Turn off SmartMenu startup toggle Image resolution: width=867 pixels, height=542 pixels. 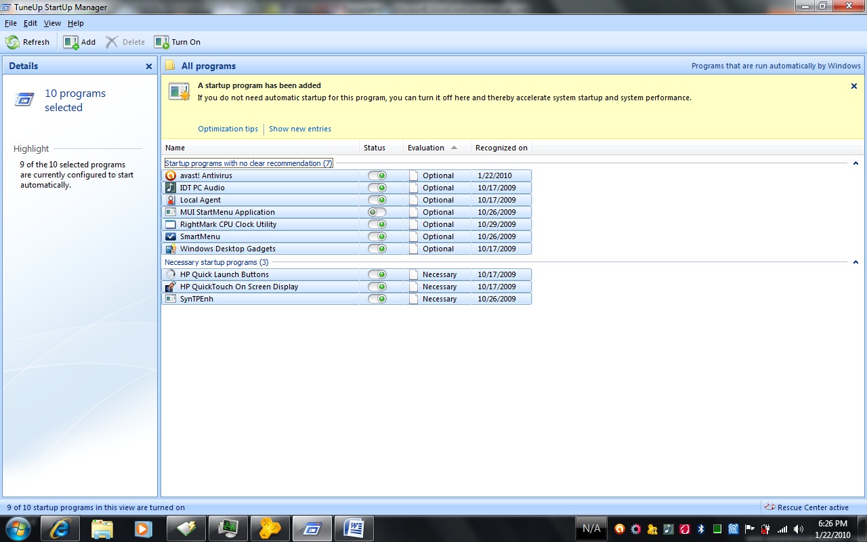377,236
